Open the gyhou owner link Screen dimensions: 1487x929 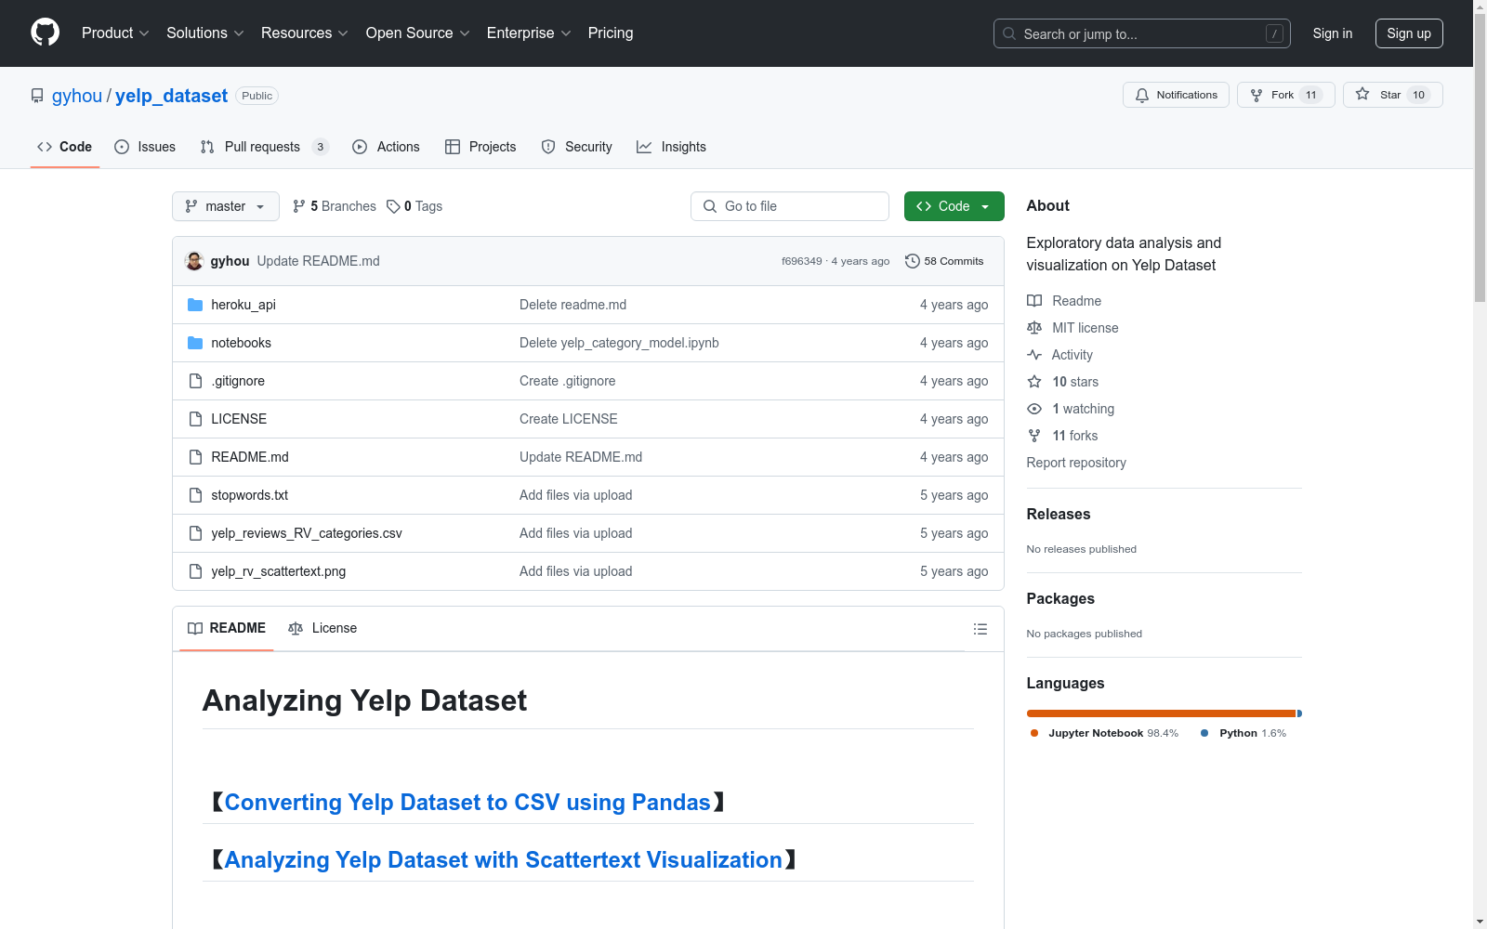tap(77, 96)
